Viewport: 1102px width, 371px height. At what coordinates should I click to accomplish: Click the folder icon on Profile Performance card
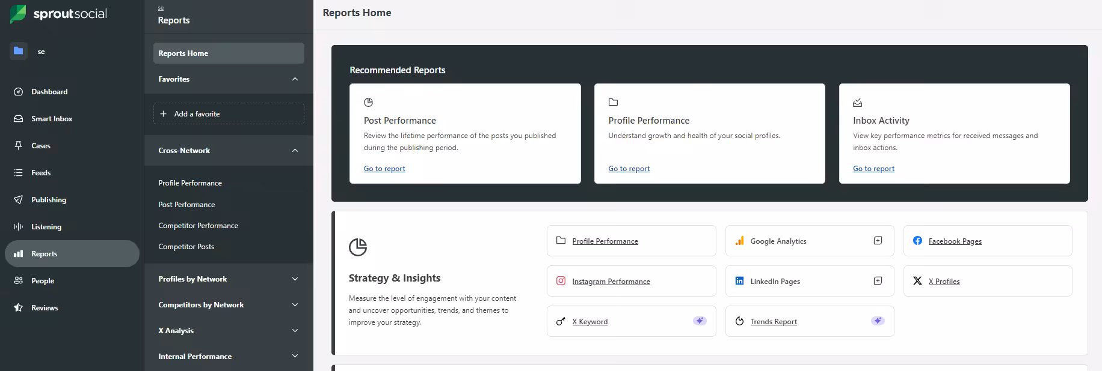pos(614,103)
